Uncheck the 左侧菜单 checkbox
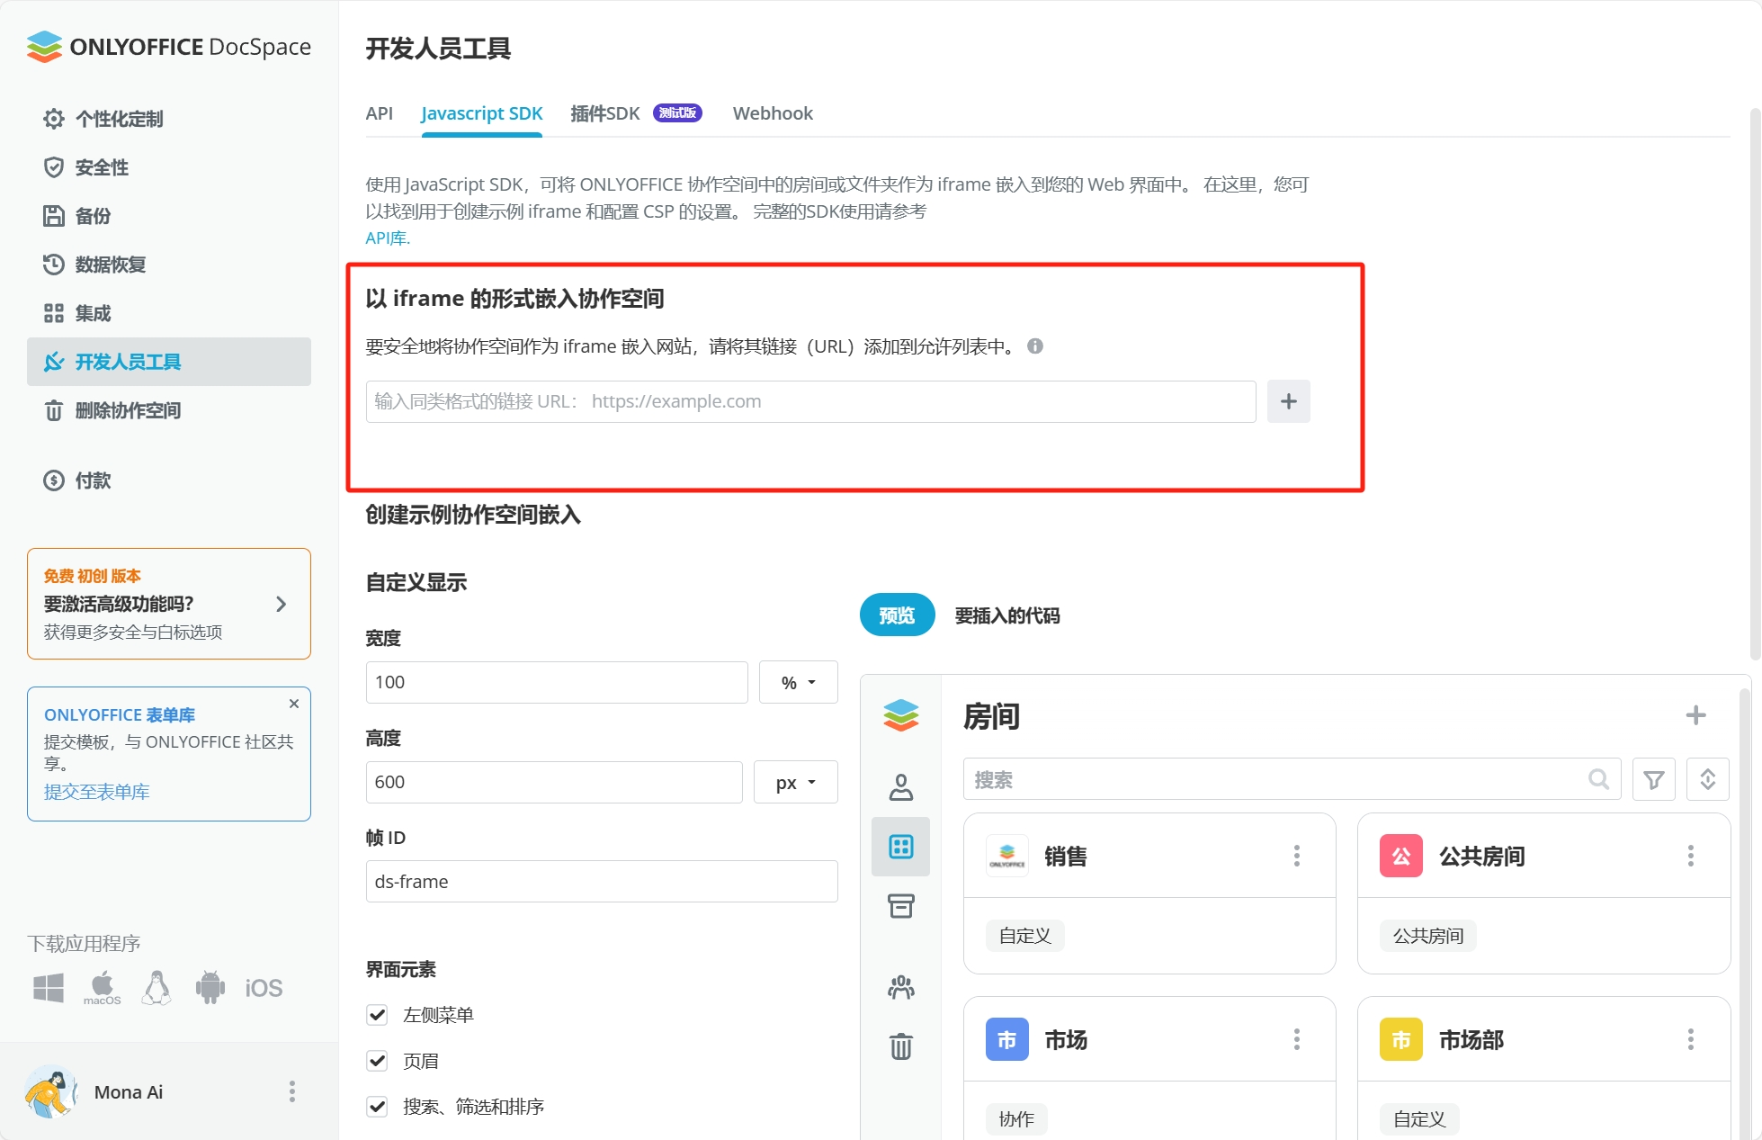The image size is (1762, 1140). click(x=378, y=1015)
